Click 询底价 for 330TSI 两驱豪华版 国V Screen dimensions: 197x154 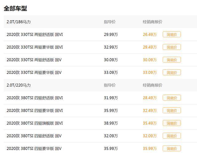pos(172,72)
